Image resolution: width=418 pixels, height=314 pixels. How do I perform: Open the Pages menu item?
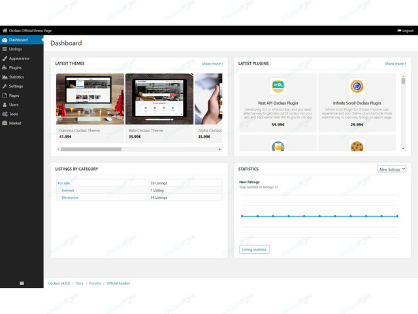coord(22,96)
